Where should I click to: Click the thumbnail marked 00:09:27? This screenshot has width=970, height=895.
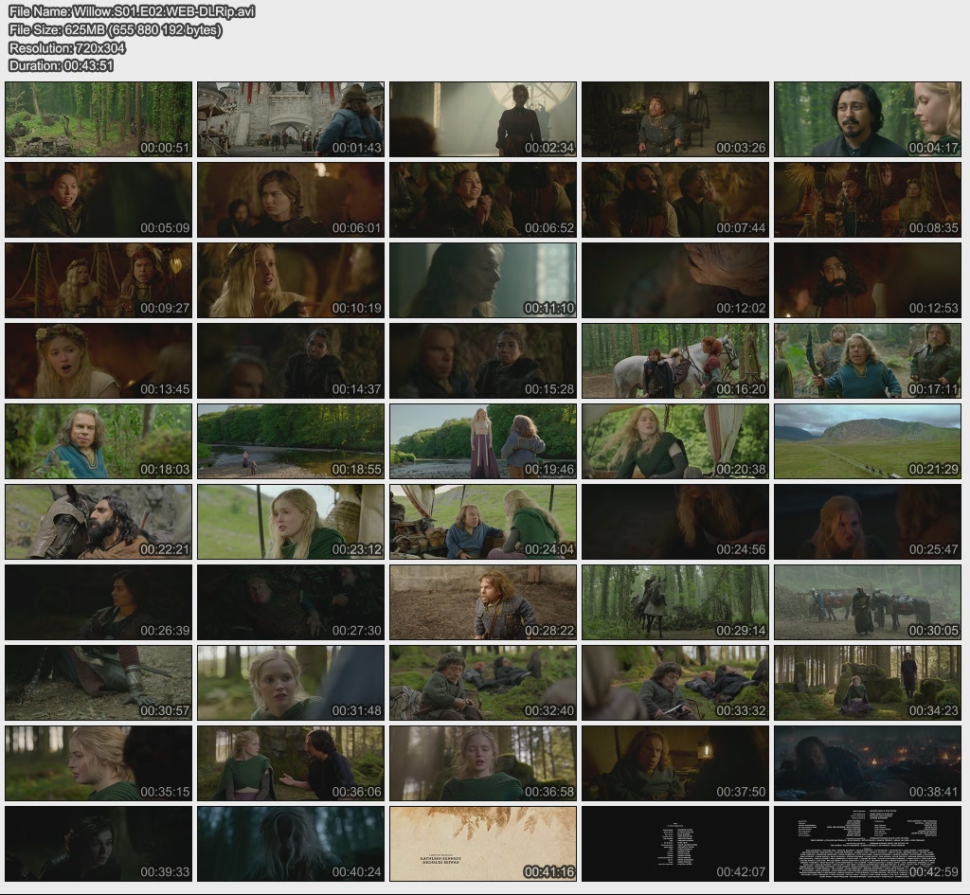99,280
